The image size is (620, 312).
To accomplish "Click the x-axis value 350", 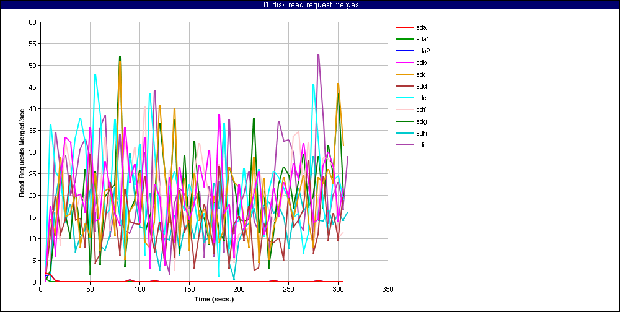I will (388, 290).
